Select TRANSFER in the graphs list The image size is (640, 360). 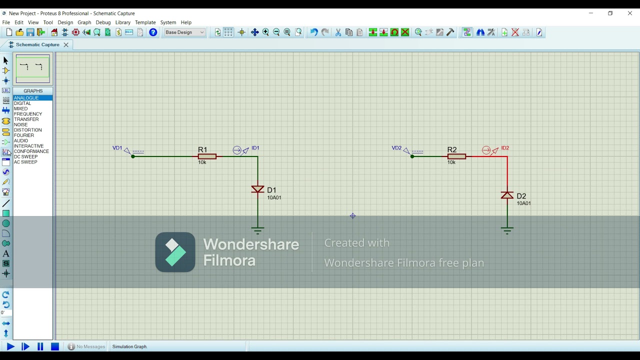32,119
